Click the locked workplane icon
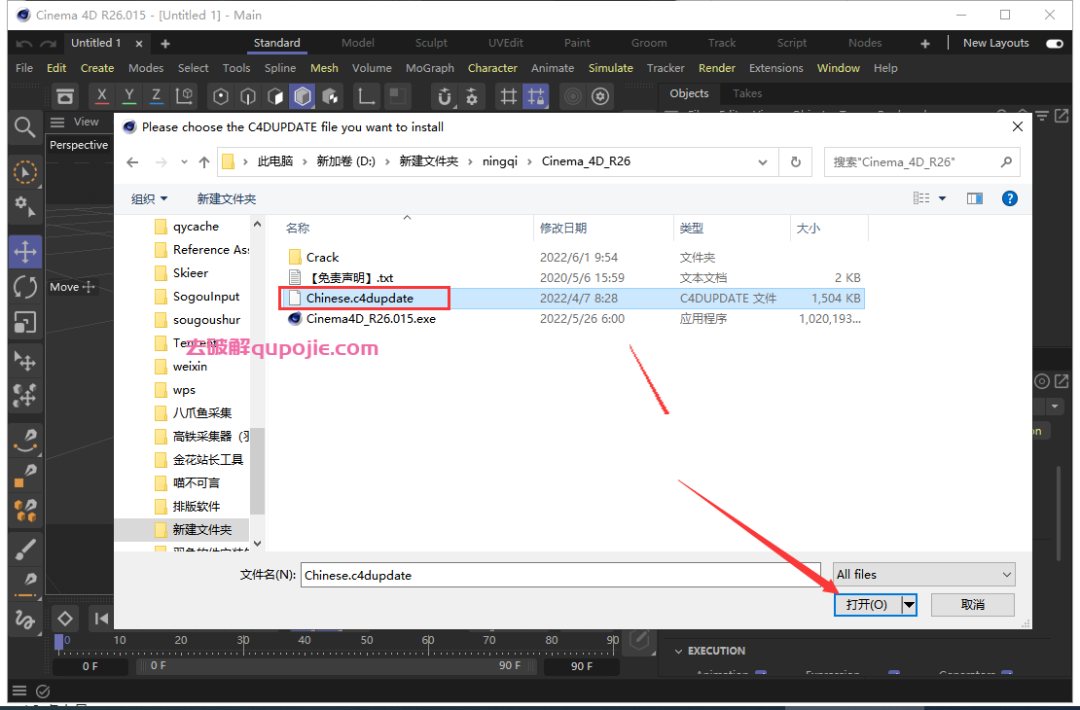This screenshot has height=710, width=1080. coord(536,96)
